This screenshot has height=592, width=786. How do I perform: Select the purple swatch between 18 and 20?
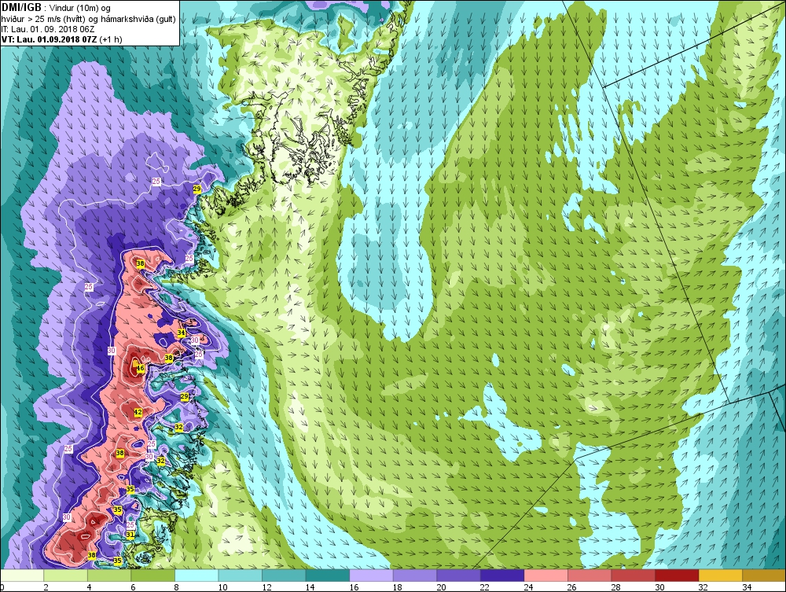coord(414,575)
